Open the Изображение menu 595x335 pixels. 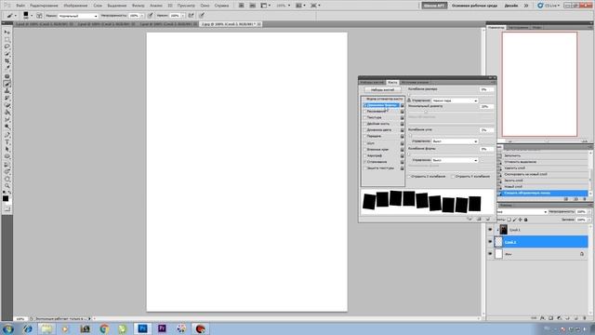pos(75,6)
